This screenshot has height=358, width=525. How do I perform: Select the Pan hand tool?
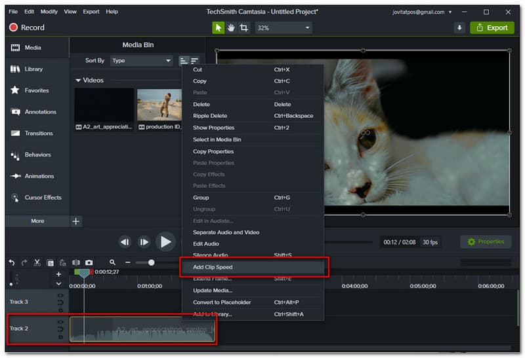(x=231, y=27)
